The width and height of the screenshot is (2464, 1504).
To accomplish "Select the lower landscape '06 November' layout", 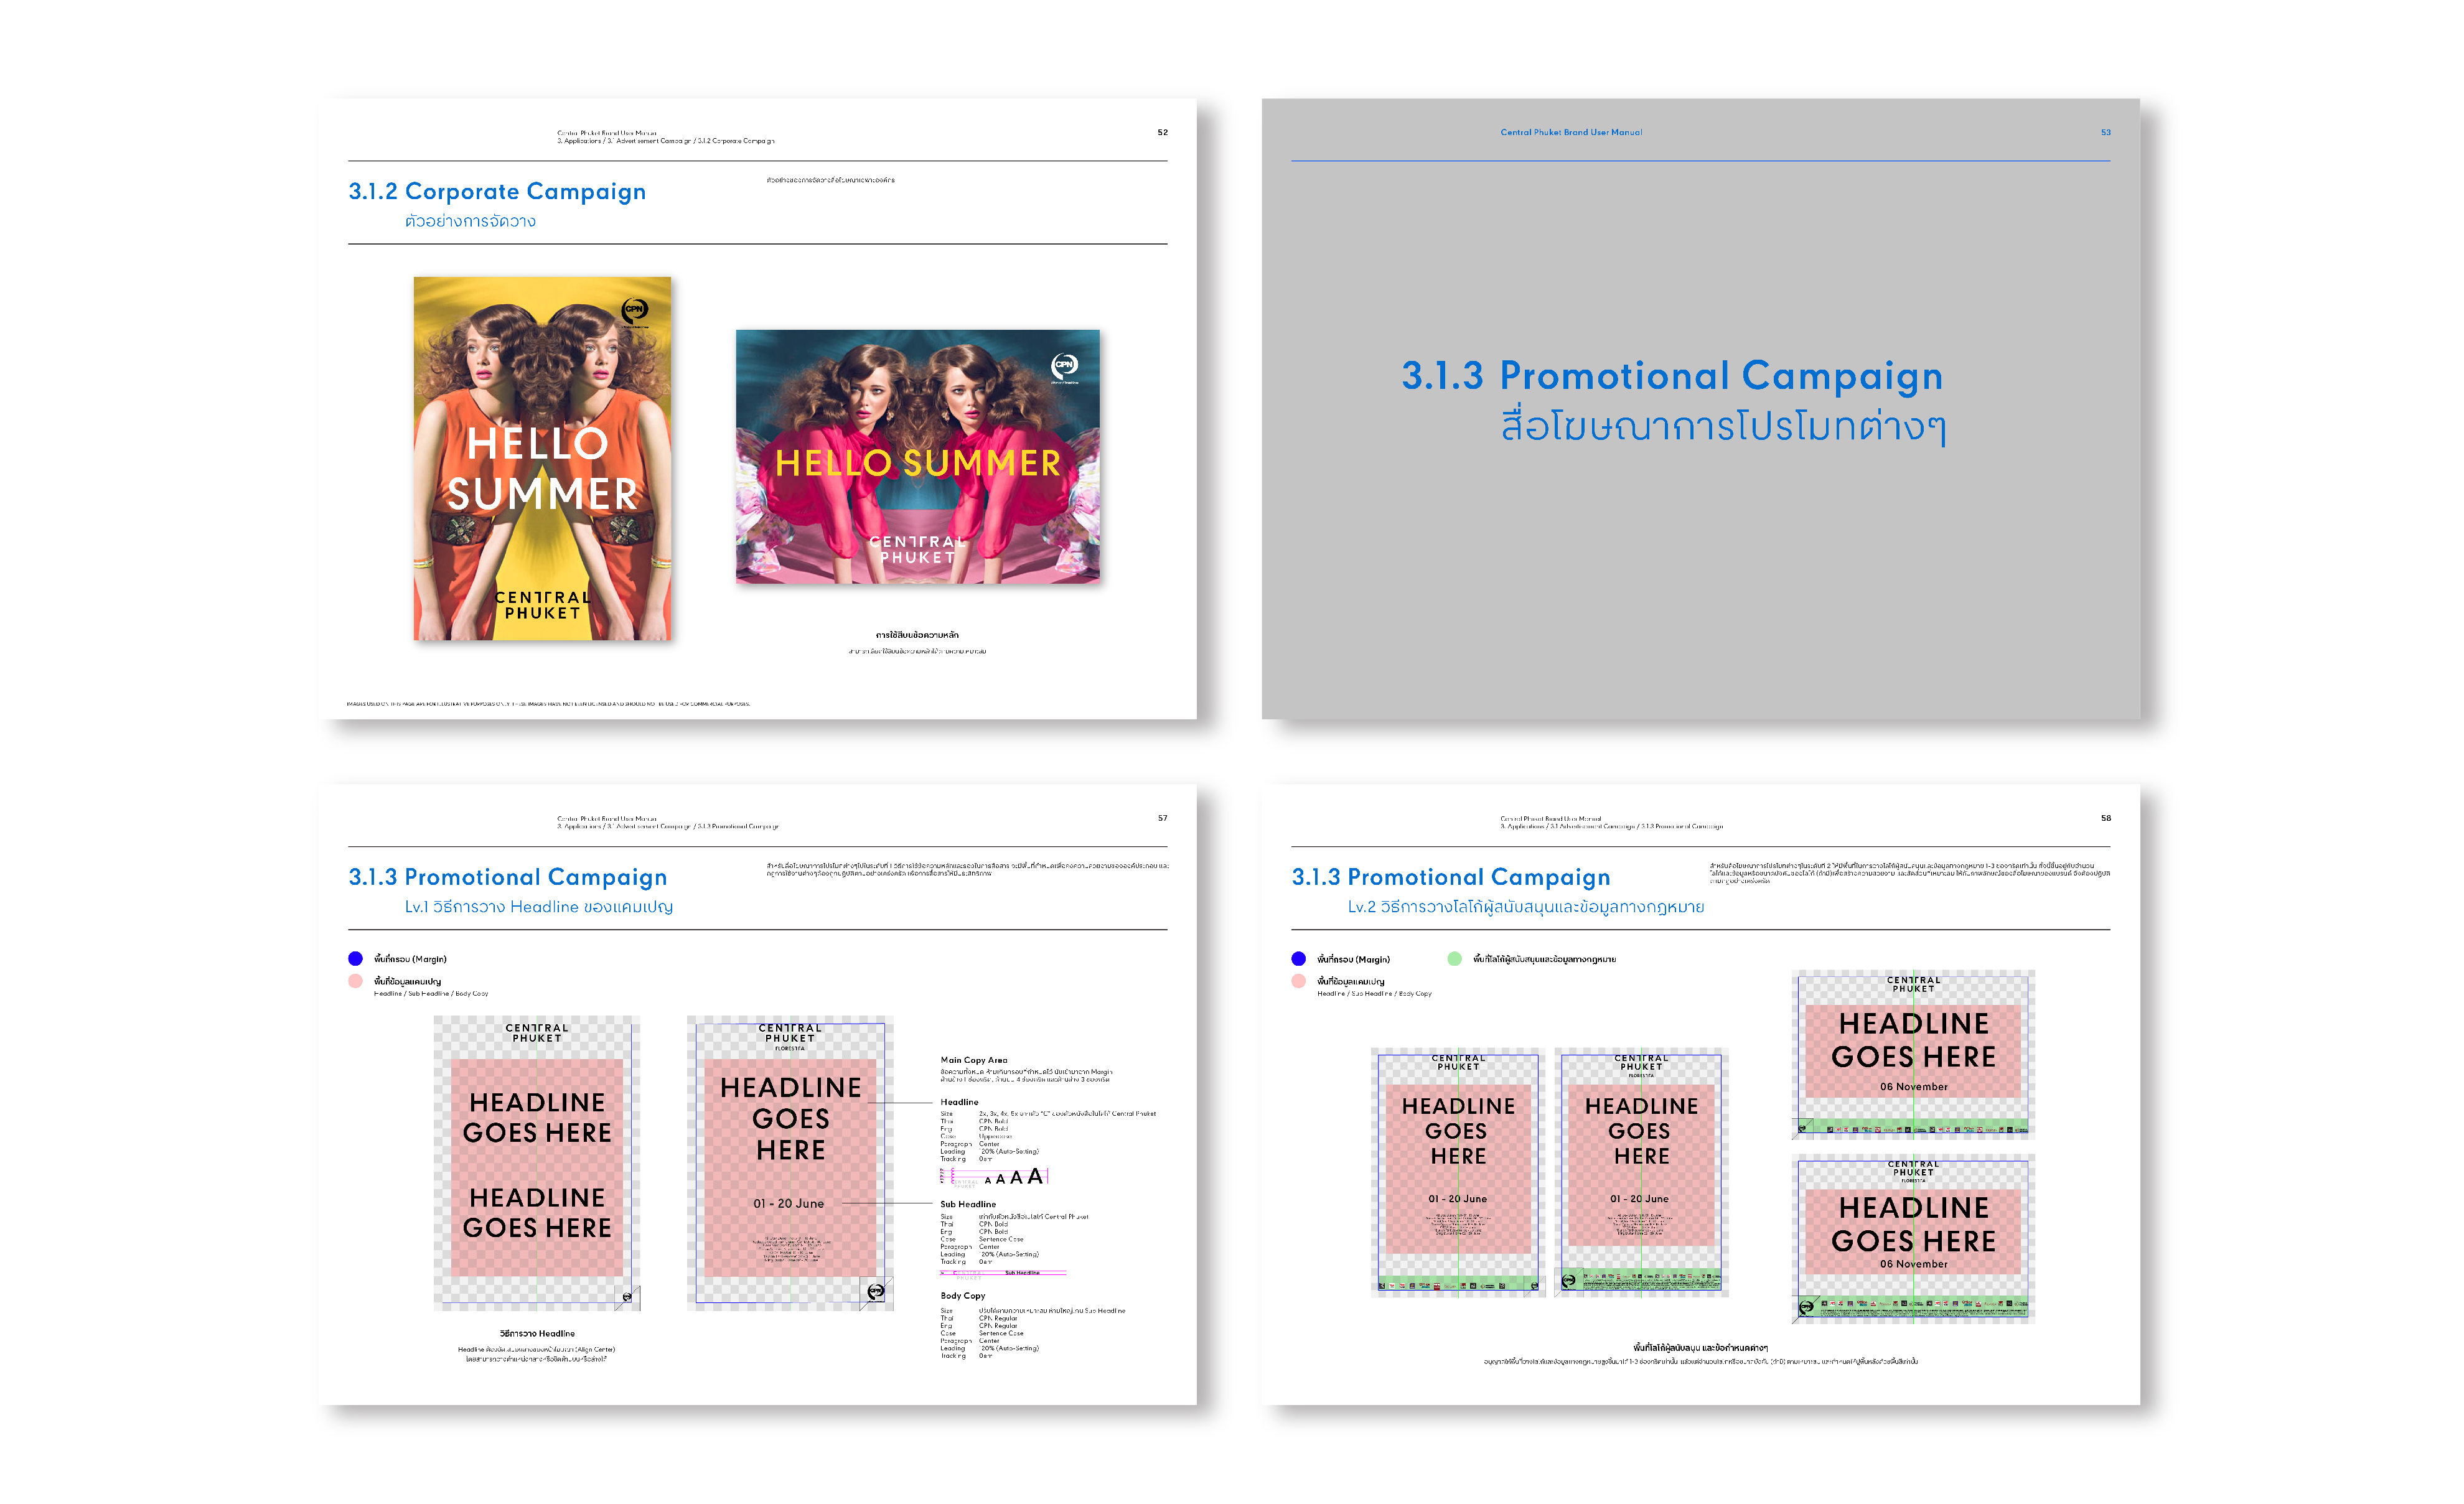I will pos(1913,1239).
